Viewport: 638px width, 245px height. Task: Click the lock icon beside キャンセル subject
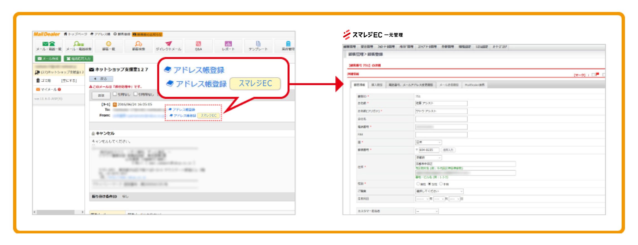[93, 134]
